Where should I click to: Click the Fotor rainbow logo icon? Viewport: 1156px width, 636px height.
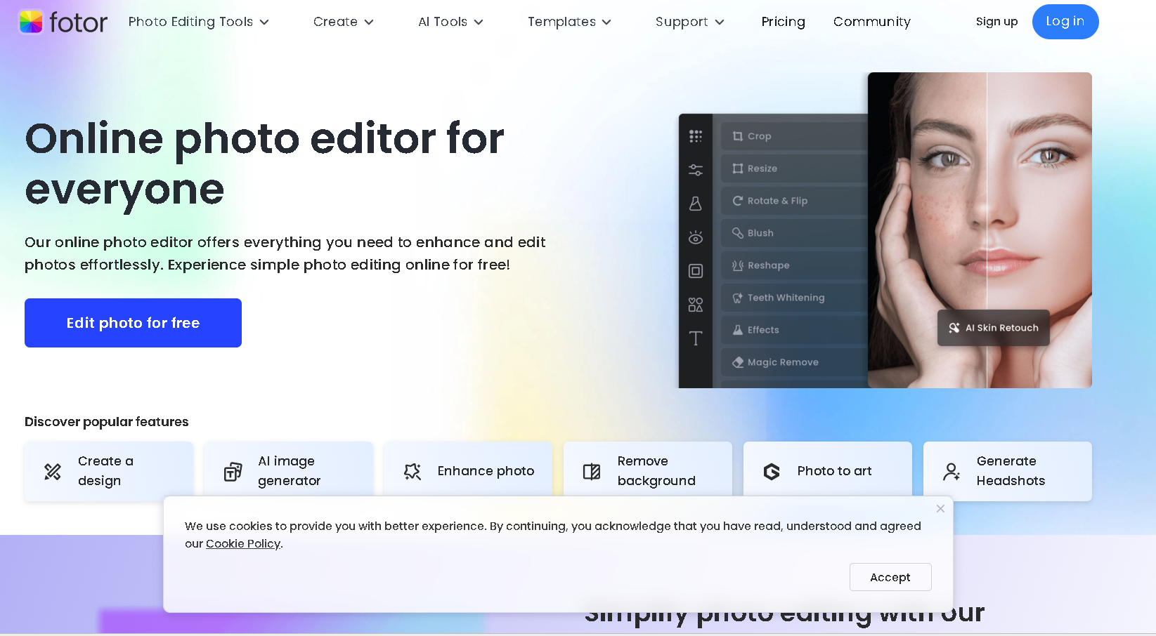coord(30,22)
